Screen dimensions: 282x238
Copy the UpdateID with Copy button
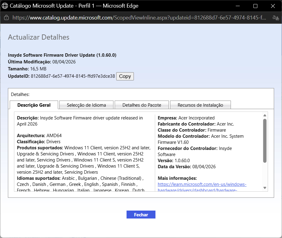125,76
